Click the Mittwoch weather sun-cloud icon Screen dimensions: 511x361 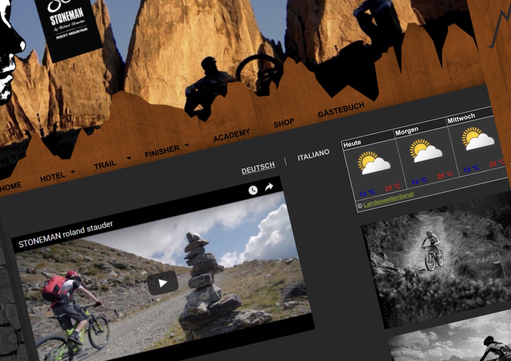tap(477, 139)
